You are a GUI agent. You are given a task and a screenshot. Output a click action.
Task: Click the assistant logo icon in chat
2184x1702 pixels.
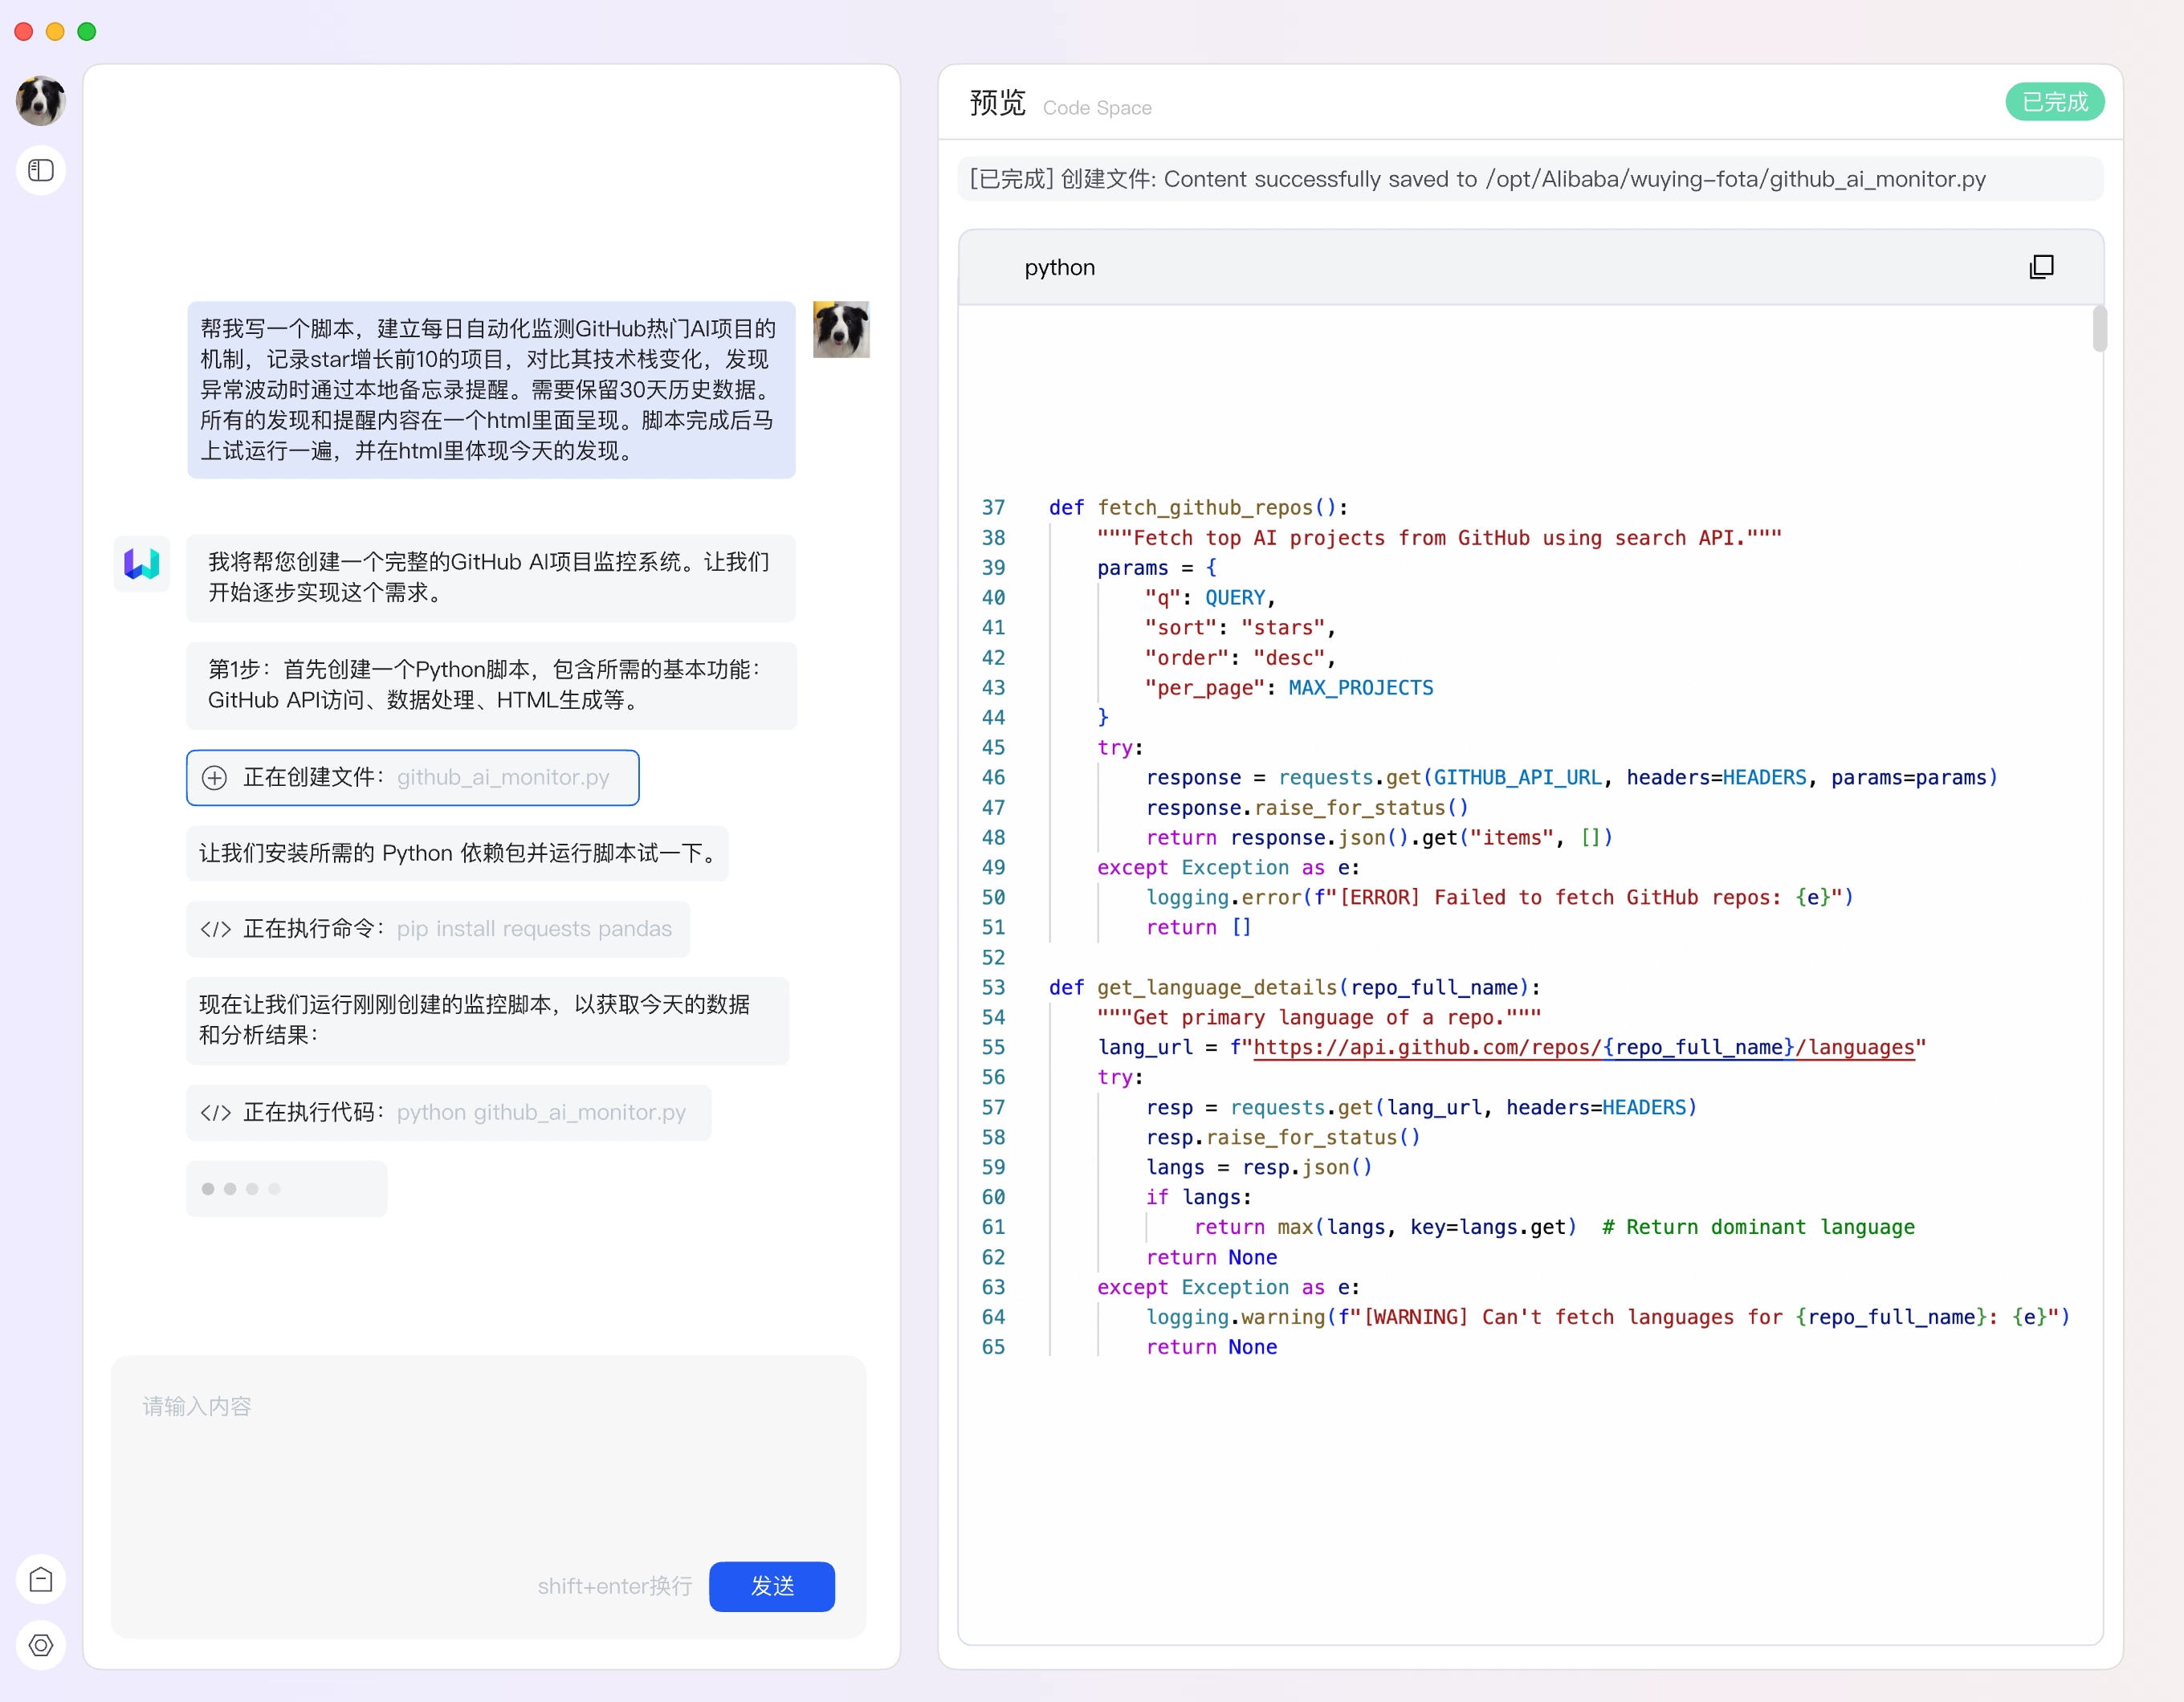click(x=142, y=564)
